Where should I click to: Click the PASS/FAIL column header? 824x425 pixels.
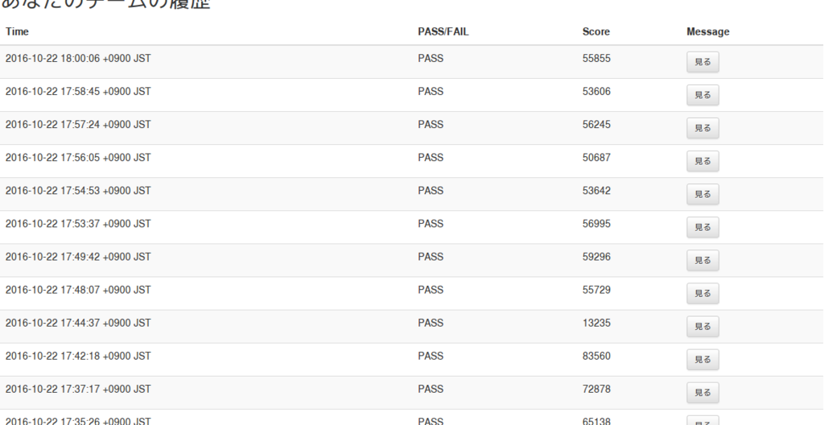443,31
